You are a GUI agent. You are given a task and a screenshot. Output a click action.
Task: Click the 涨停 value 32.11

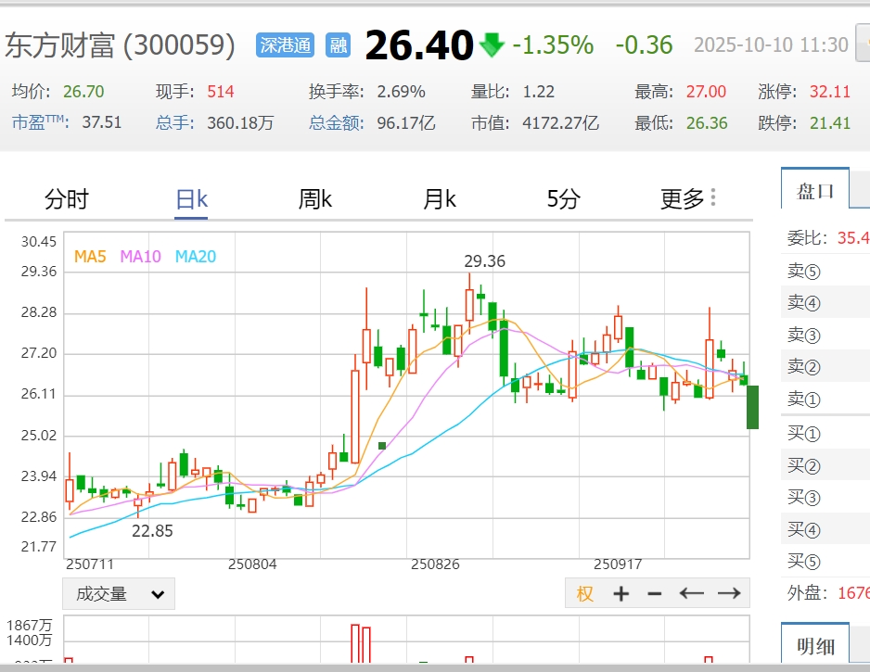pos(829,91)
